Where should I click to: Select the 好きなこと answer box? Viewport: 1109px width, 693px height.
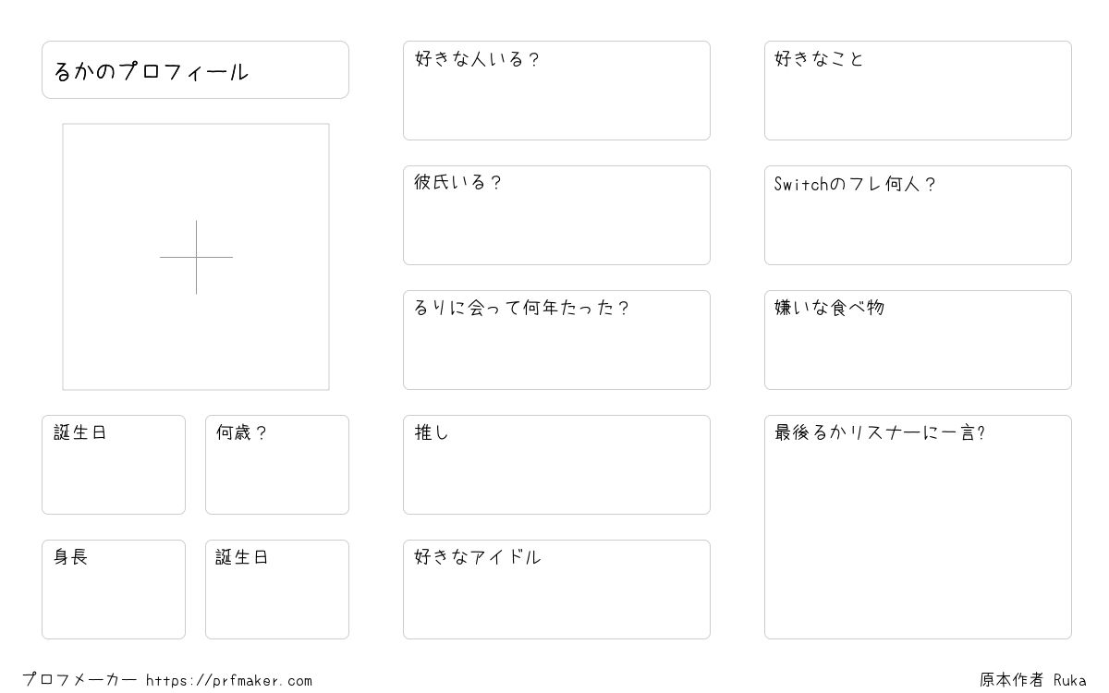tap(918, 91)
